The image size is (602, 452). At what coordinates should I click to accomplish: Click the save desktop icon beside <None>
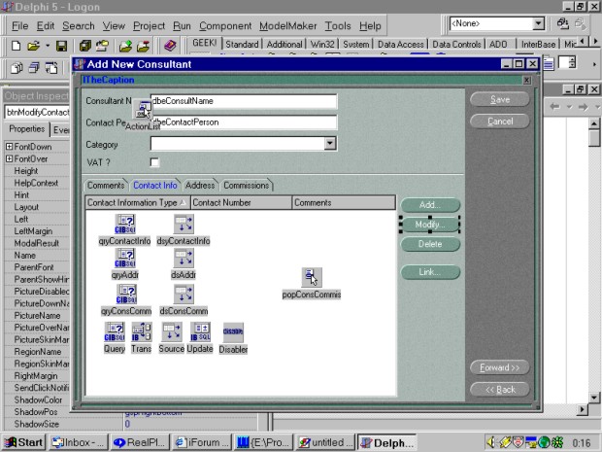coord(563,24)
